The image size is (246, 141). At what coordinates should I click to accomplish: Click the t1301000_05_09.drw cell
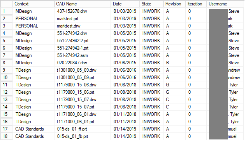[83, 70]
